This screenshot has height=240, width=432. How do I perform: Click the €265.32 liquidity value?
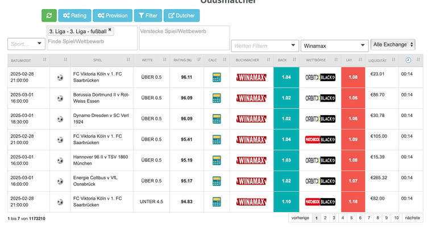(x=379, y=178)
